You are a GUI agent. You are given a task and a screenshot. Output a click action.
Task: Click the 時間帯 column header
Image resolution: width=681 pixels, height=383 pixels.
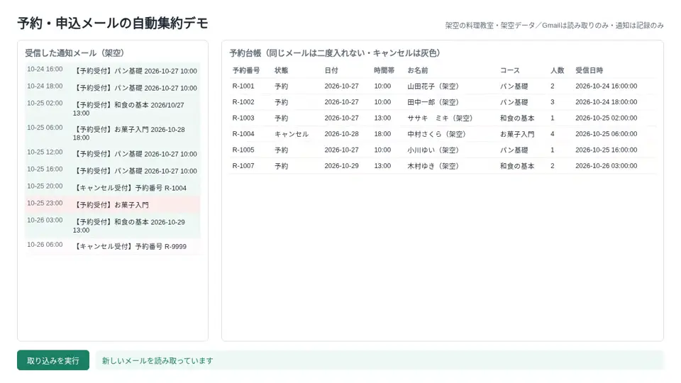click(384, 70)
